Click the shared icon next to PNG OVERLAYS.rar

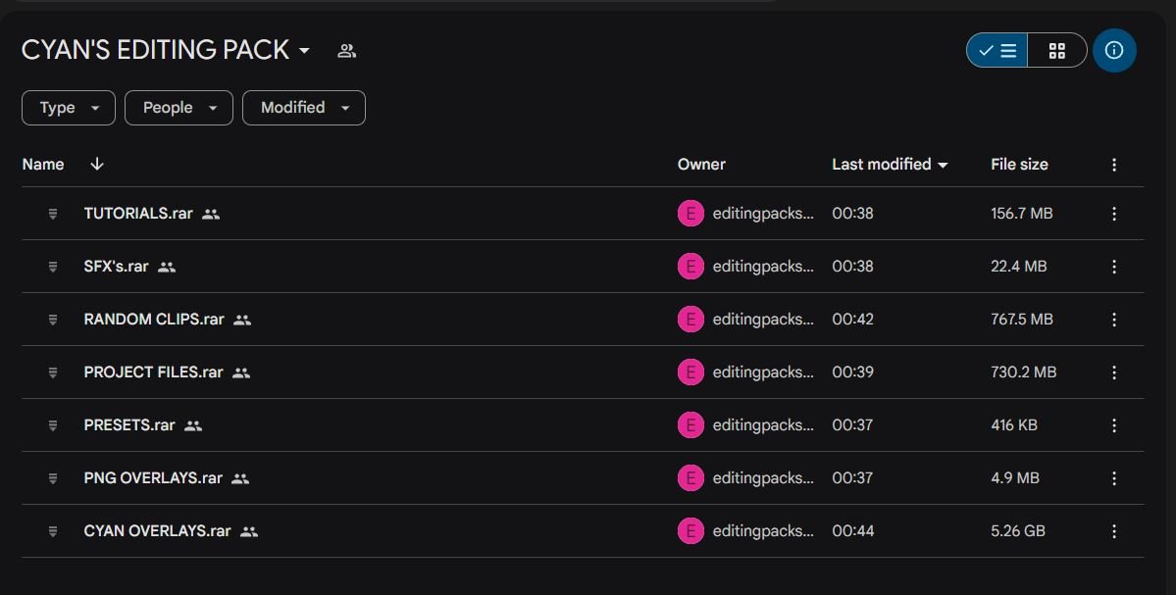(240, 478)
